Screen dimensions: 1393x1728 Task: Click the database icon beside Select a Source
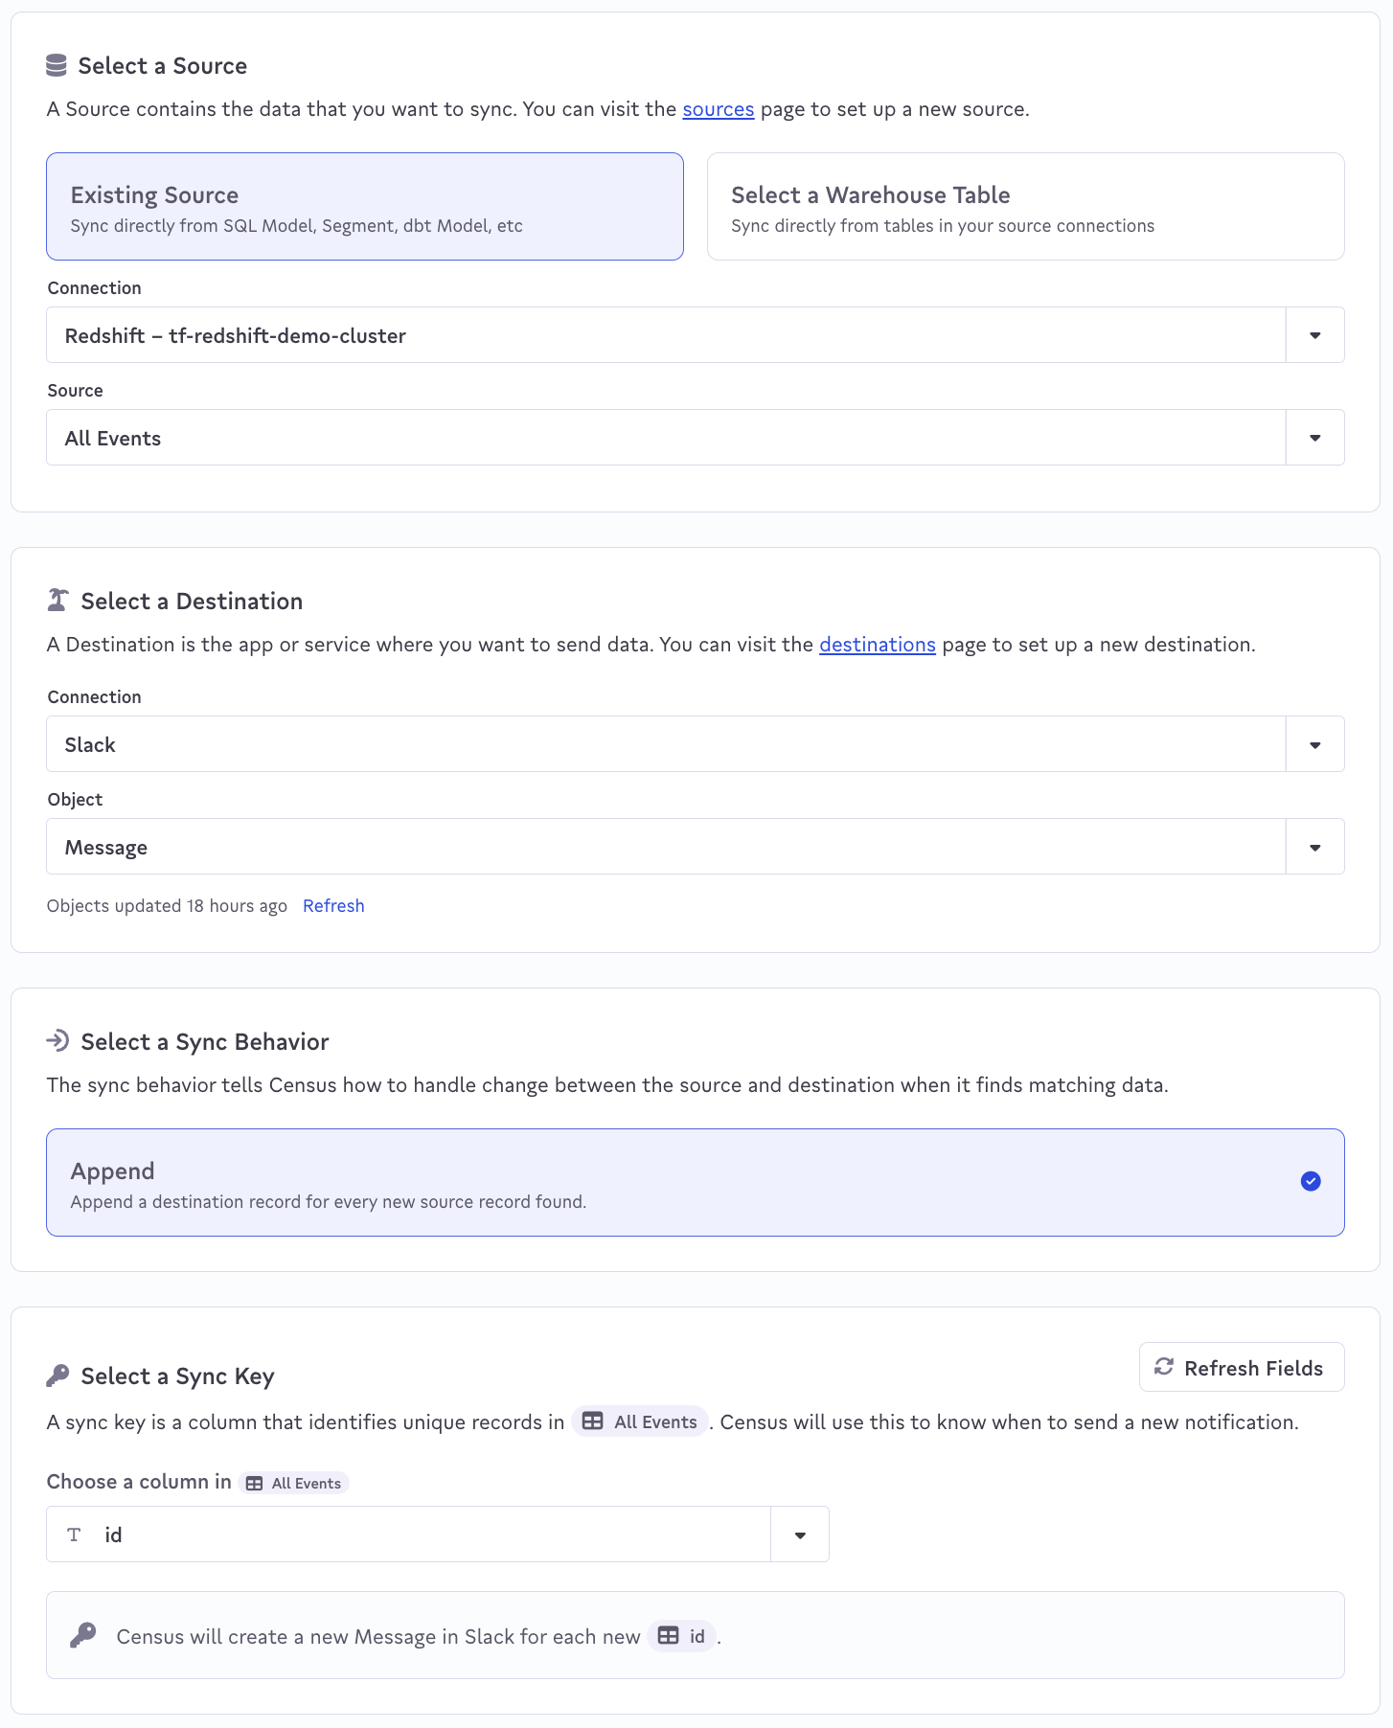tap(57, 66)
